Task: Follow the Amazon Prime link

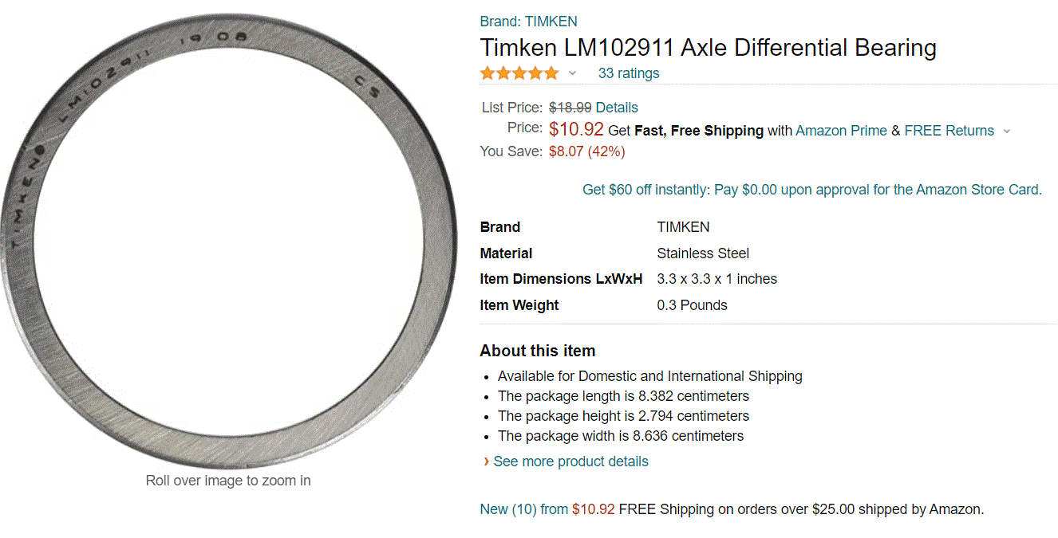Action: click(x=841, y=131)
